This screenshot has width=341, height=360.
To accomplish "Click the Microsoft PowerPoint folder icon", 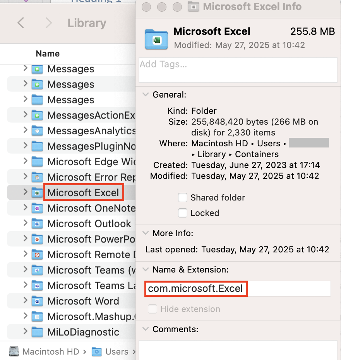I will click(x=37, y=239).
